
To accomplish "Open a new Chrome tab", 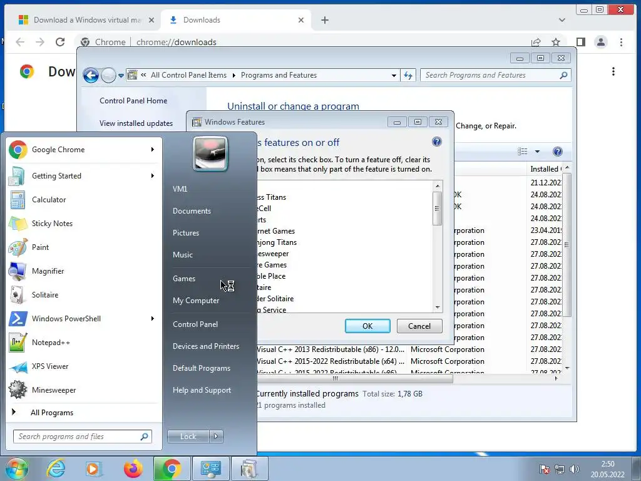I will pyautogui.click(x=325, y=20).
